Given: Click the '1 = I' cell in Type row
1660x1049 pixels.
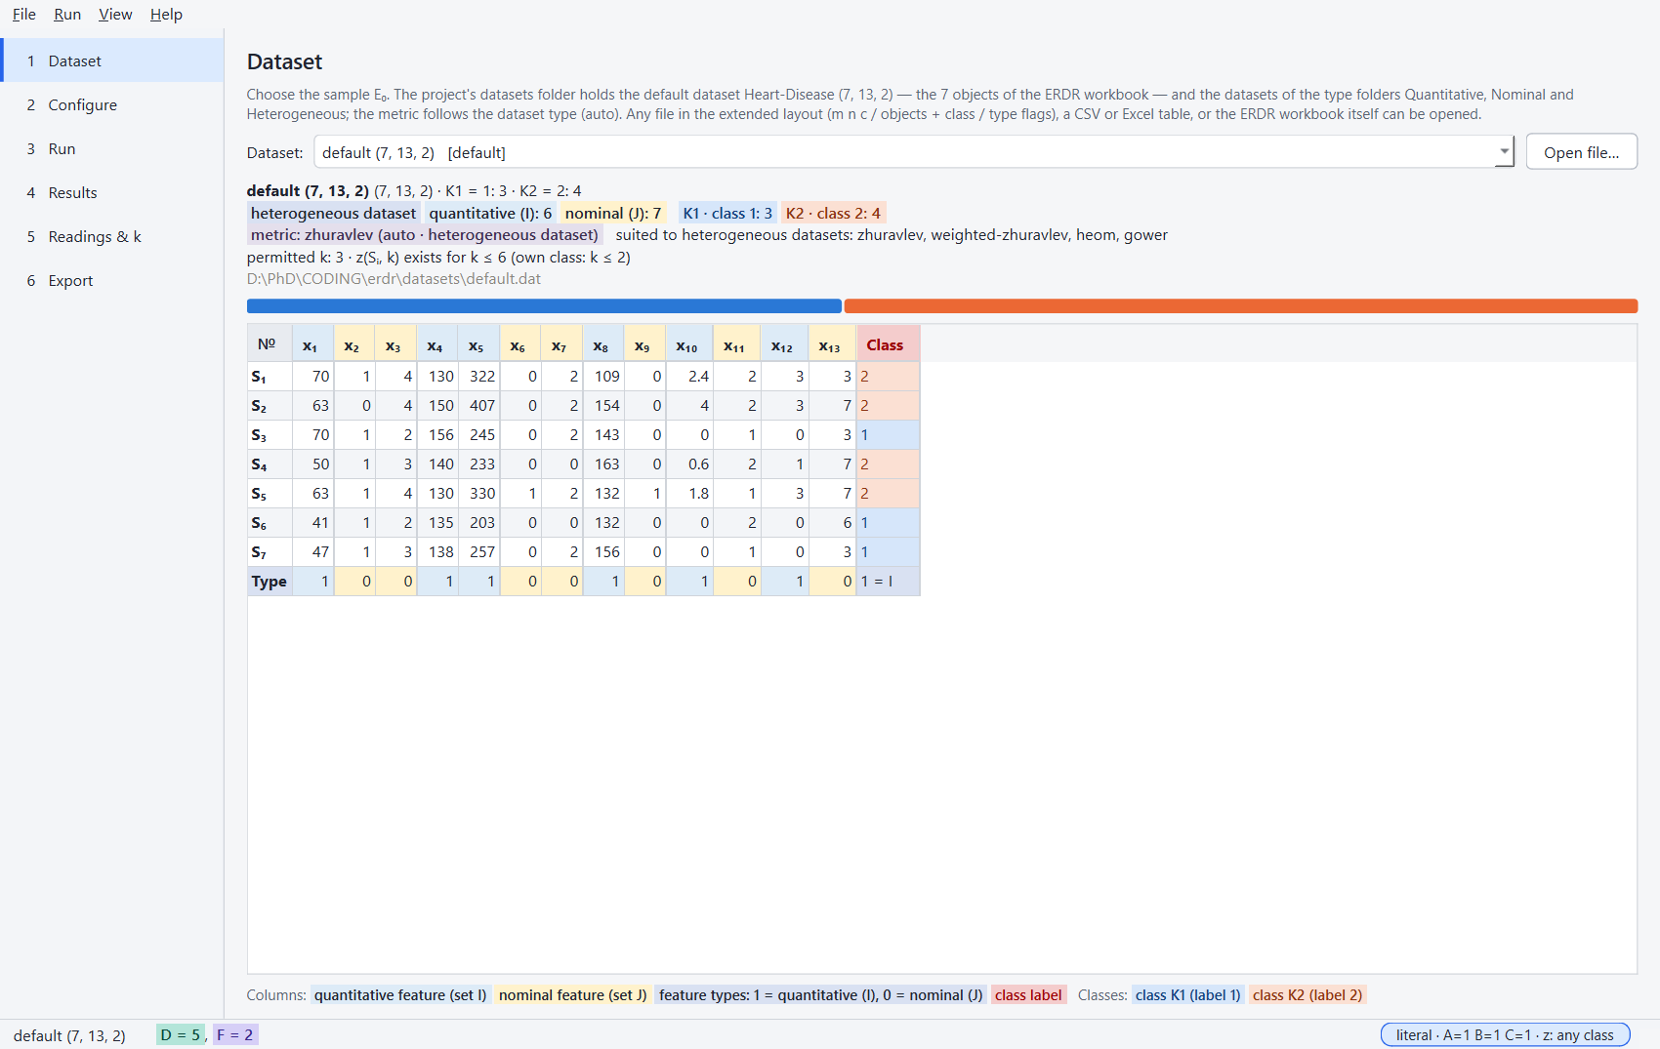Looking at the screenshot, I should tap(888, 582).
